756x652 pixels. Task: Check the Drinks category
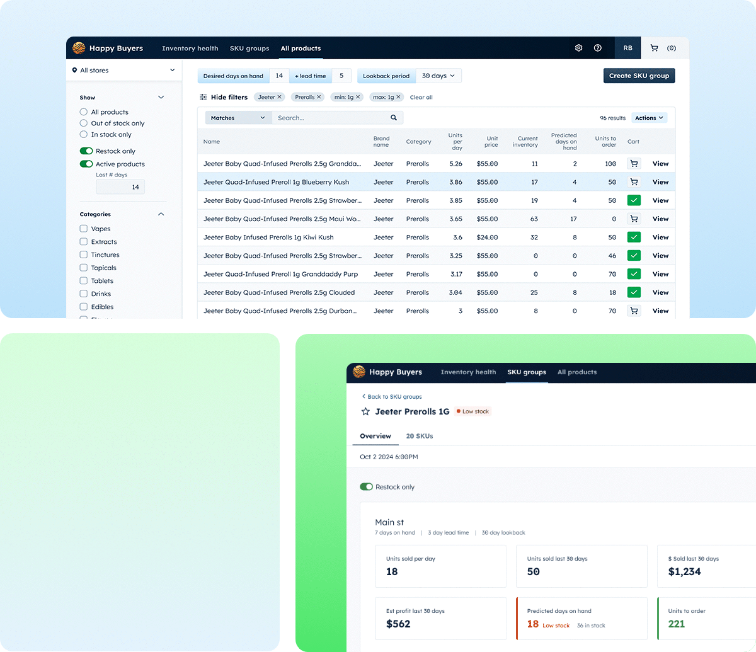click(84, 294)
